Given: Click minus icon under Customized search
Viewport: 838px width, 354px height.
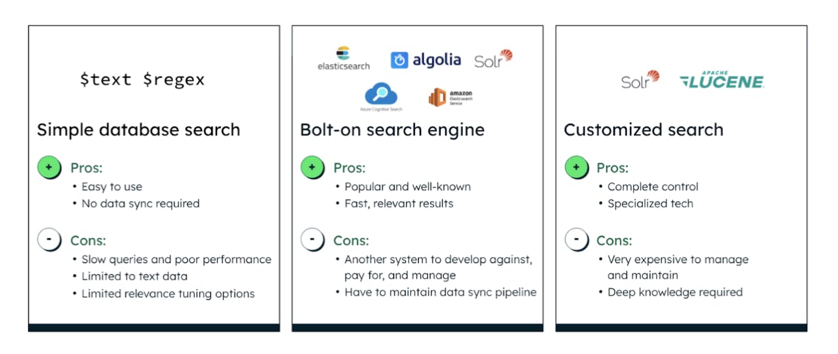Looking at the screenshot, I should (x=576, y=240).
